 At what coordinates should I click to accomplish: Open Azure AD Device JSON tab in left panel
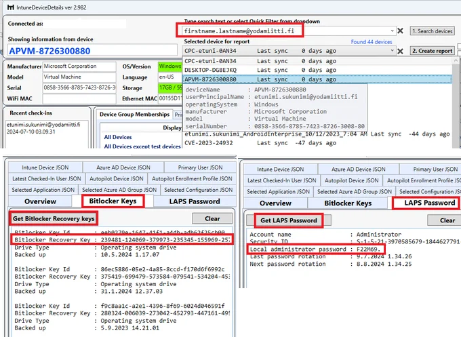pos(123,167)
